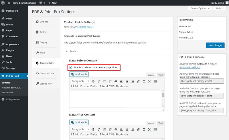Switch Data After Content editor to Text

[x=161, y=123]
